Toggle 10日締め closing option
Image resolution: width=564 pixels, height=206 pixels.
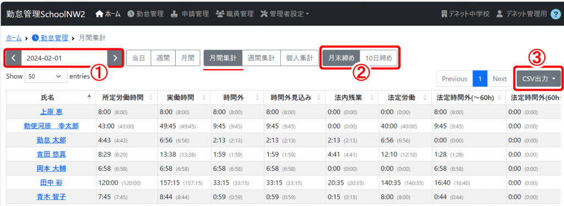378,58
